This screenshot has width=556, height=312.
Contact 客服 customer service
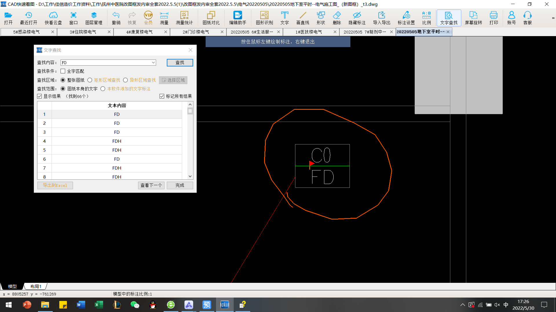pos(528,18)
